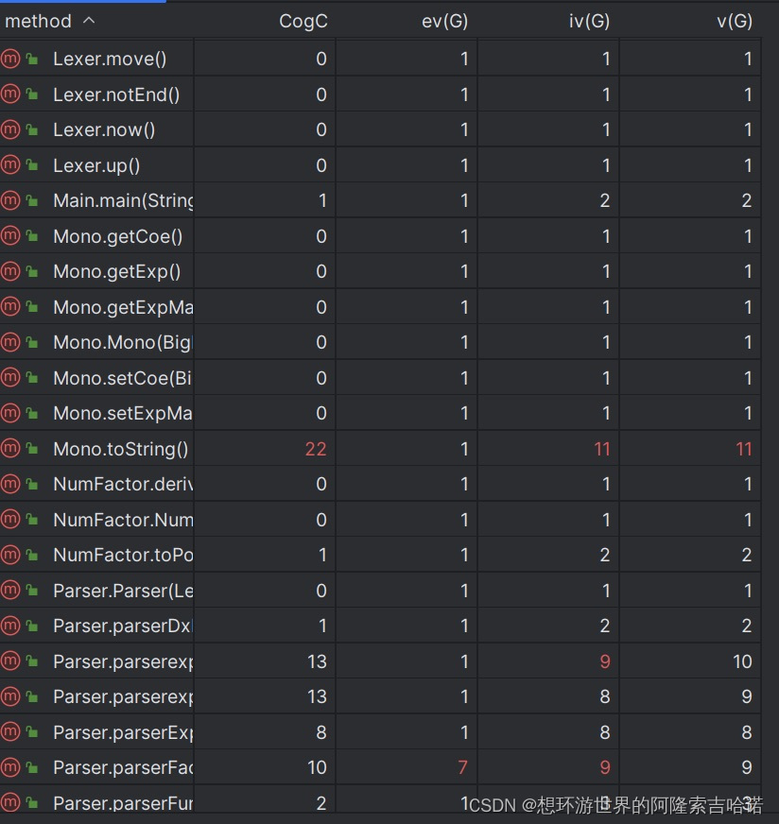Click the method icon beside Main.main row
The height and width of the screenshot is (824, 779).
(x=10, y=200)
